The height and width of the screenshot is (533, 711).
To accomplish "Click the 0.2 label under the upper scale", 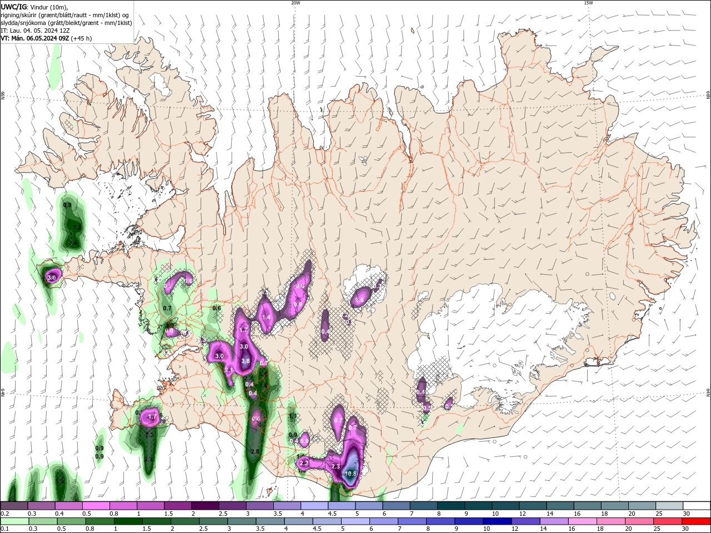I will click(x=4, y=514).
